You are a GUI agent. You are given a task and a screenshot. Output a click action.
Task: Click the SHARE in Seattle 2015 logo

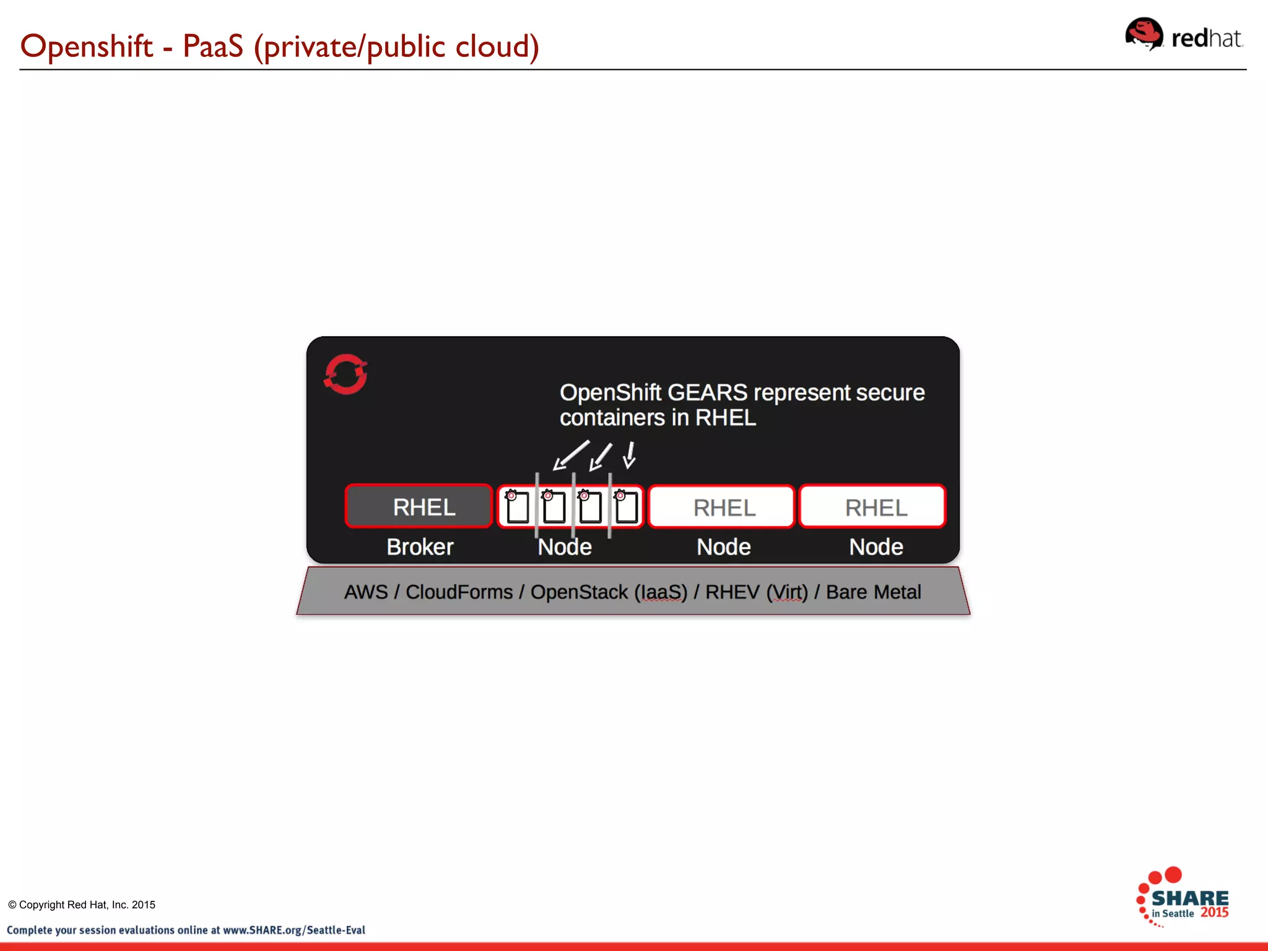tap(1183, 897)
